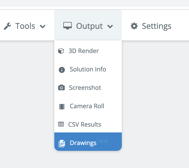Open the Camera Roll text entry
189x168 pixels.
coord(87,106)
